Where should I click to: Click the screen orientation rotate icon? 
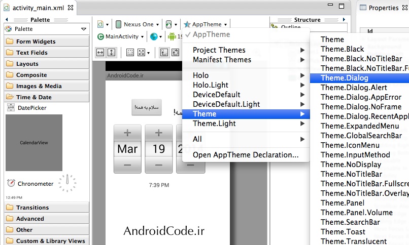click(169, 24)
